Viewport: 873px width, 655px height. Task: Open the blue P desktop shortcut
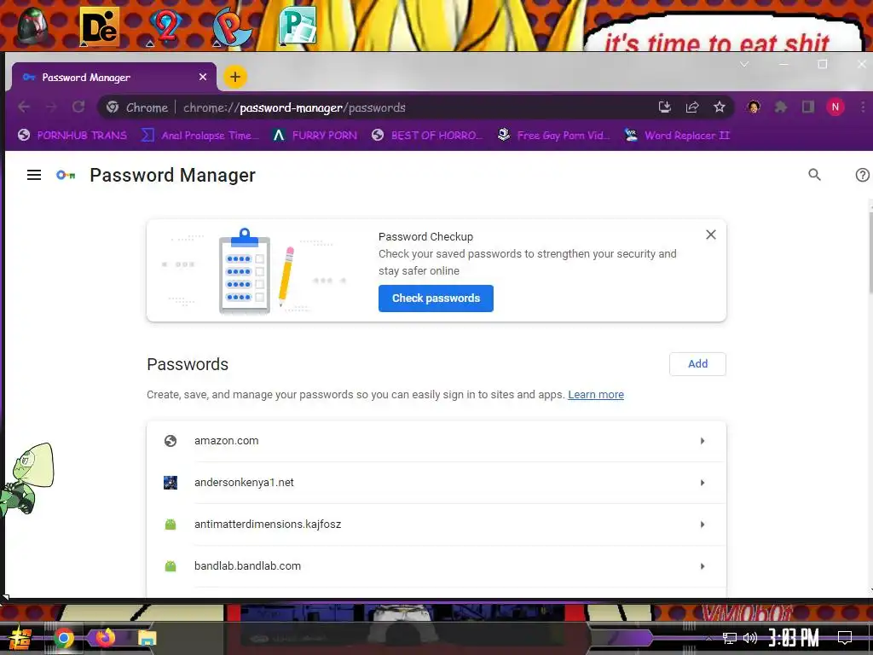click(x=232, y=26)
